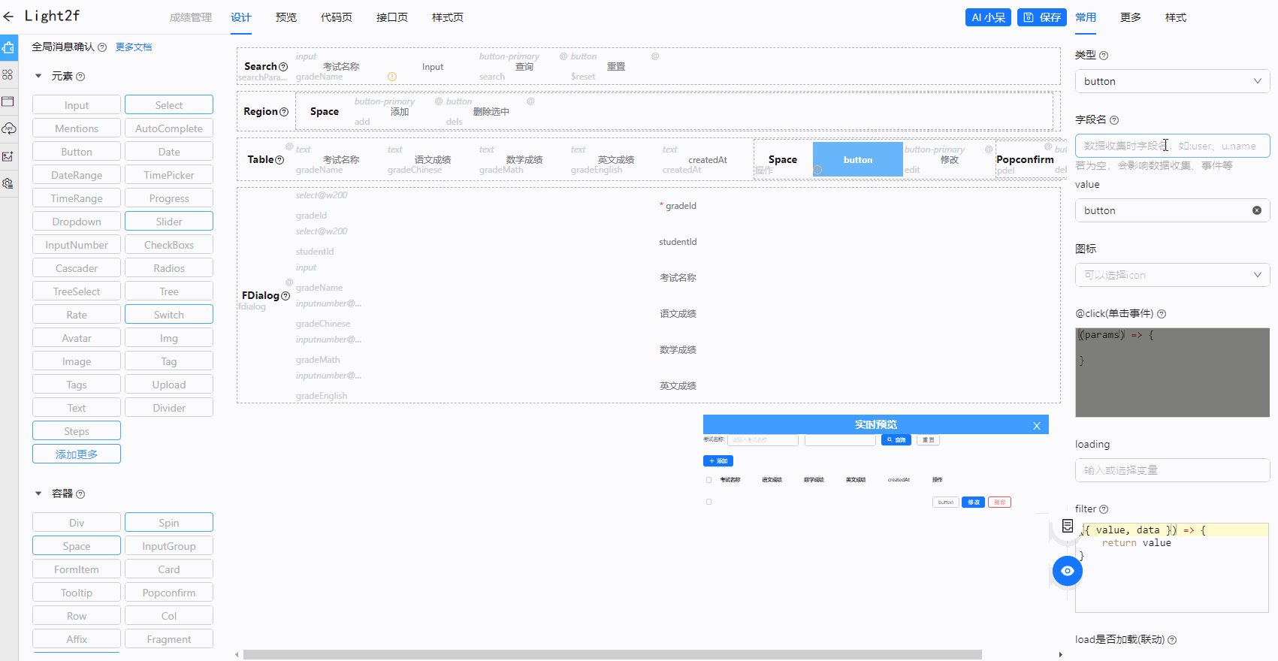Click help icon next to 字段名 label

click(x=1114, y=120)
